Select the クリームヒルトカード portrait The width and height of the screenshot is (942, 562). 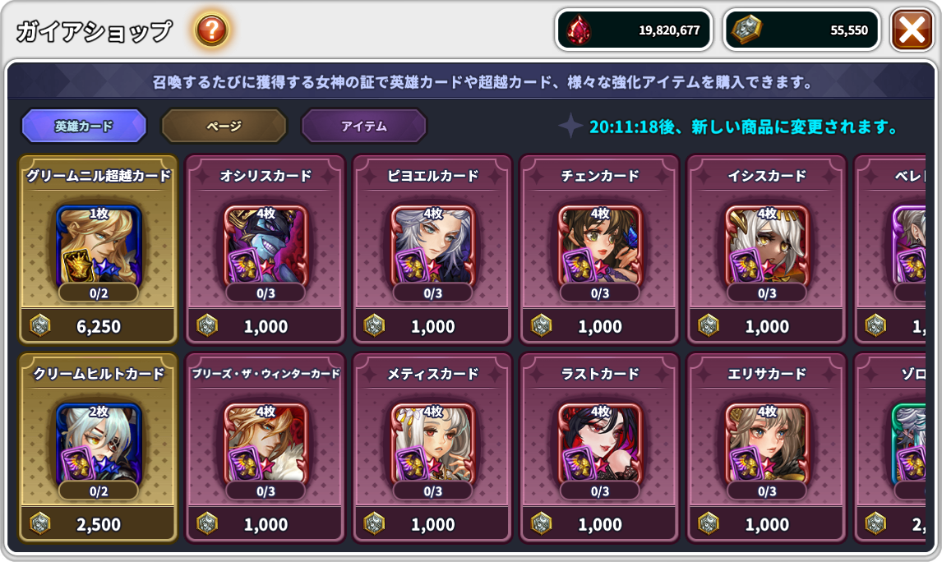click(x=99, y=443)
